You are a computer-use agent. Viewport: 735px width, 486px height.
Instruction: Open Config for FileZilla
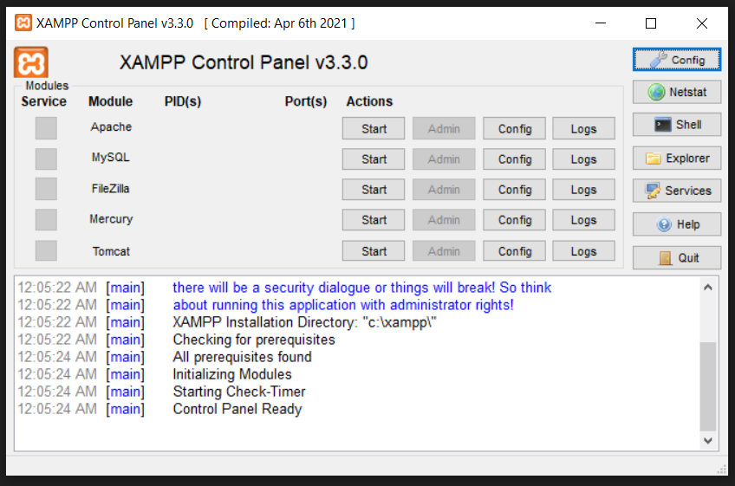point(515,190)
